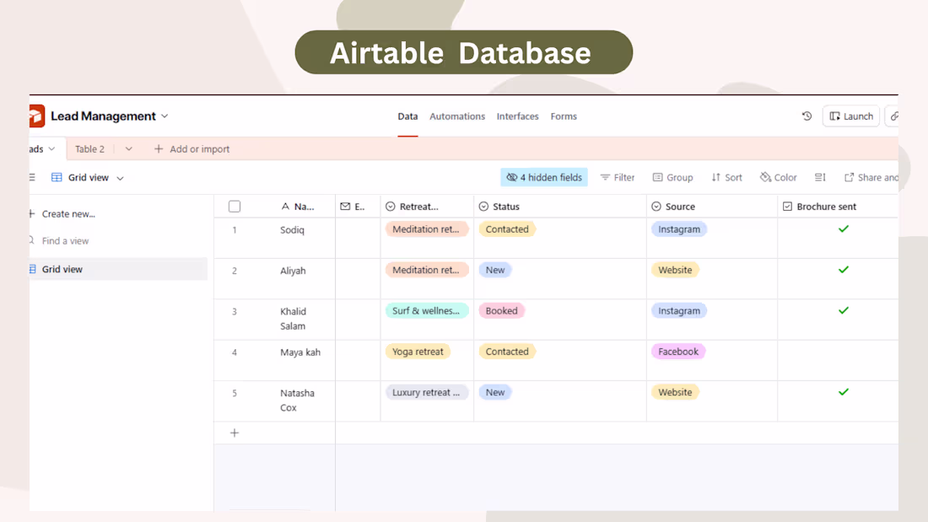Uncheck Brochure sent for Khalid Salam

[x=844, y=310]
